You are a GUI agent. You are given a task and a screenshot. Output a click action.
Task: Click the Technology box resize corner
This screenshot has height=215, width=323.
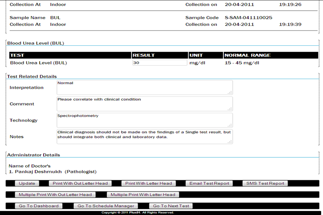pyautogui.click(x=230, y=125)
